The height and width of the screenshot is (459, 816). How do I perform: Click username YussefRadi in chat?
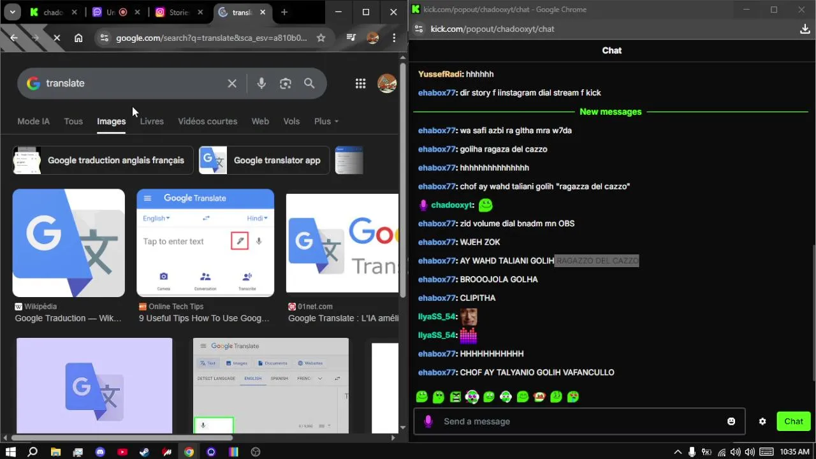pyautogui.click(x=440, y=75)
